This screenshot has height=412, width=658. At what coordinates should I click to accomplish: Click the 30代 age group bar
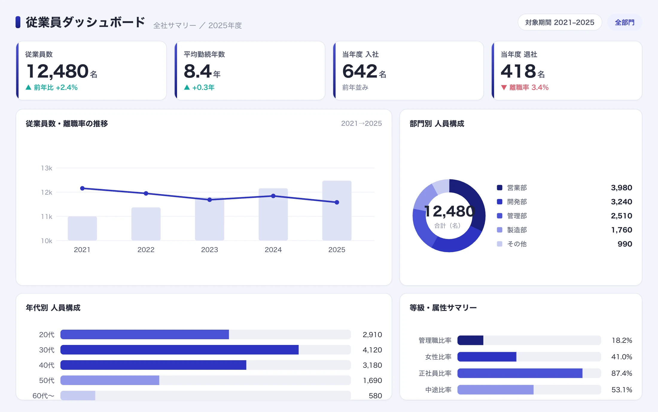(205, 350)
